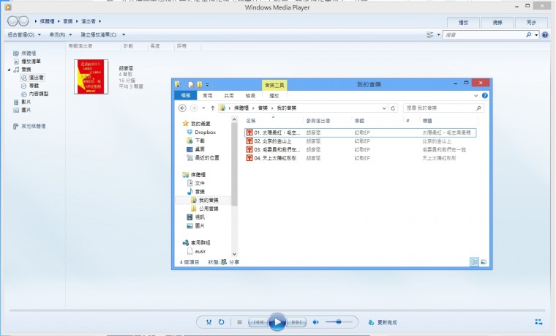Switch to the 同步 tab in Media Player

tap(531, 23)
